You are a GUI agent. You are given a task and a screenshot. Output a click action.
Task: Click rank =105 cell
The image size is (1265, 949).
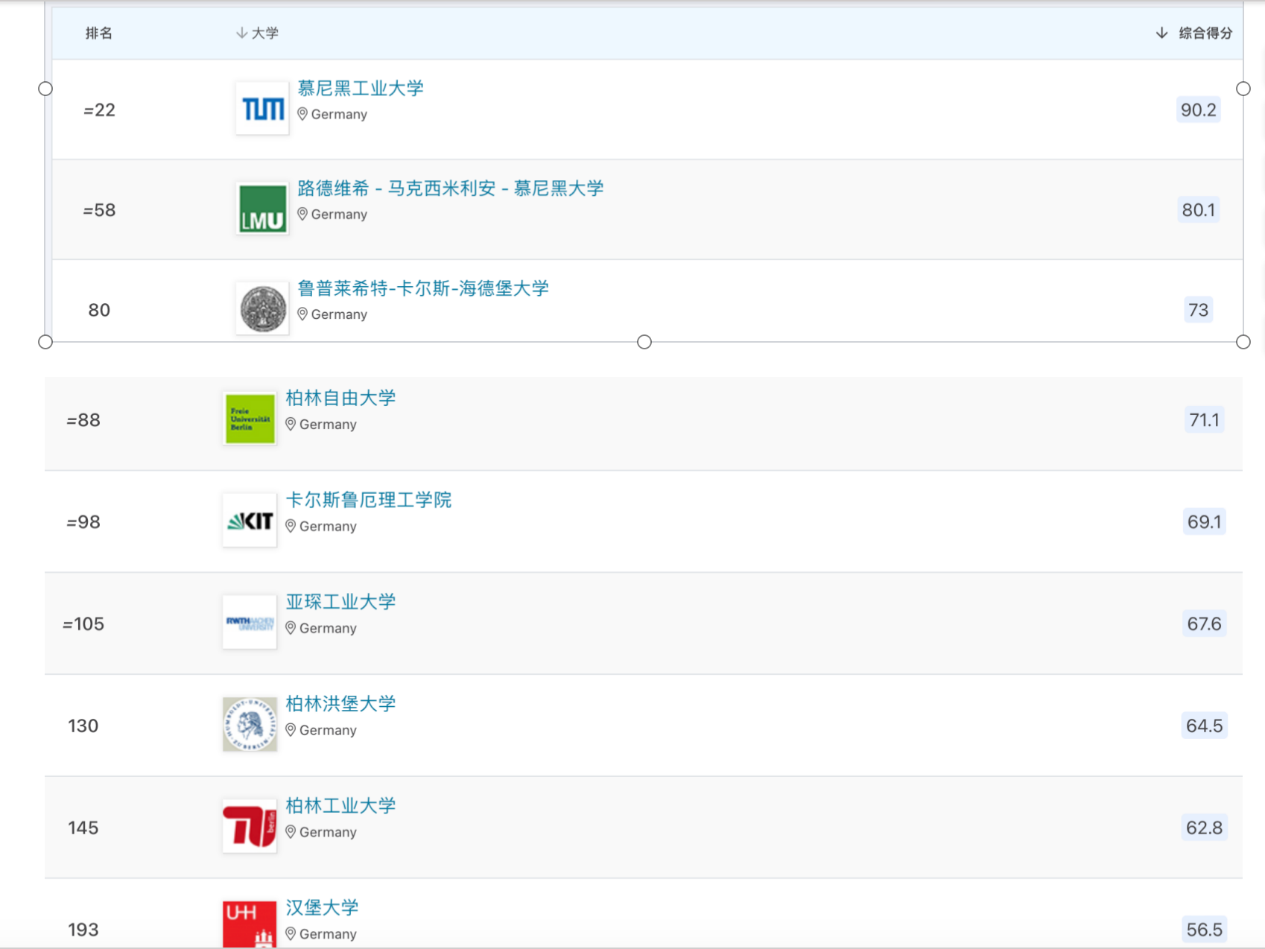click(x=83, y=624)
